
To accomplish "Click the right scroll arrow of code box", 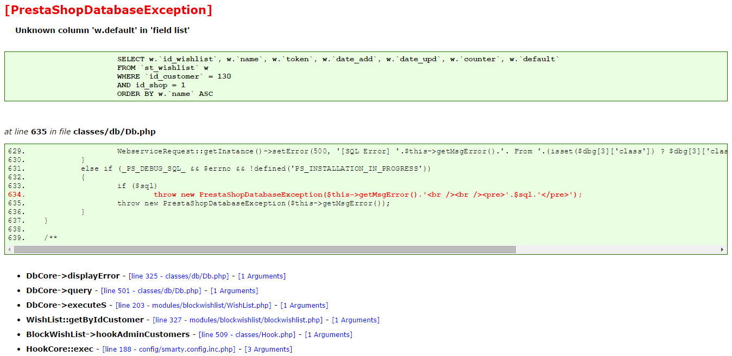I will [722, 250].
